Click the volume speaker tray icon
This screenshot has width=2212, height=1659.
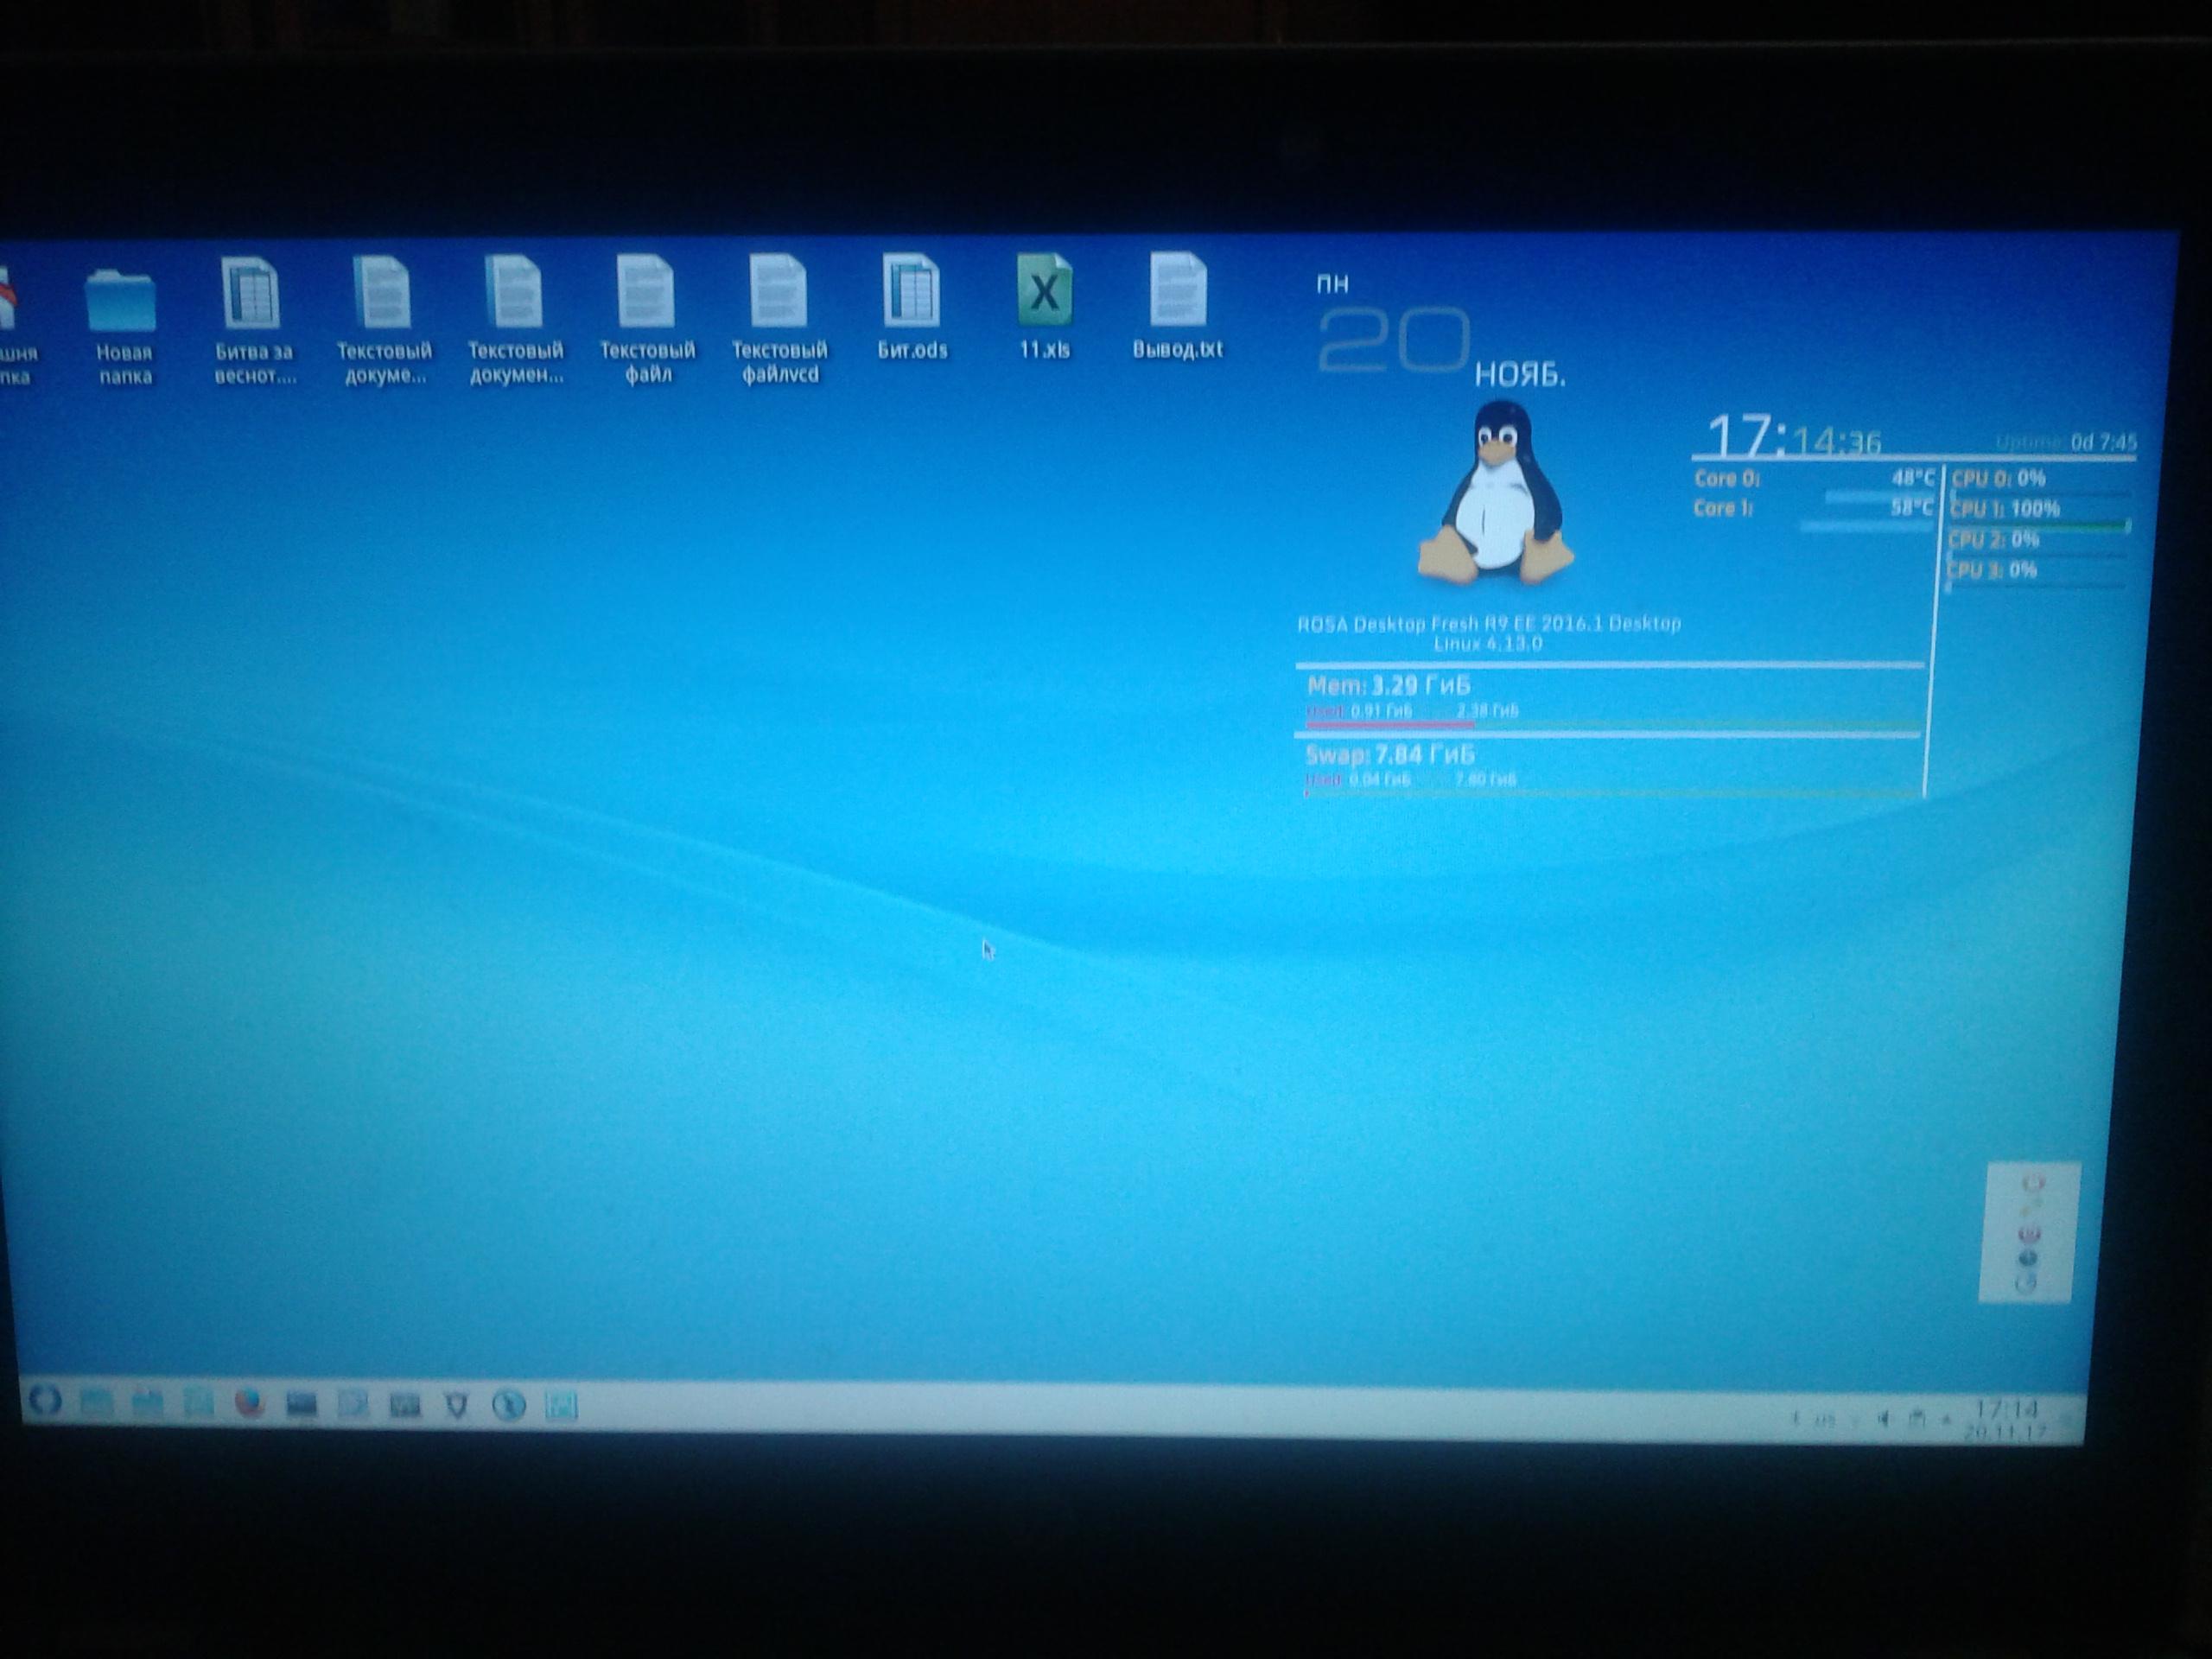tap(1884, 1418)
